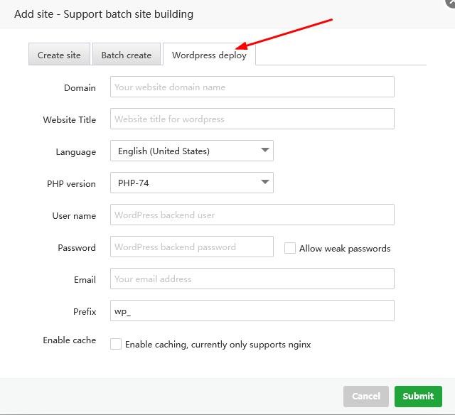Click the Allow weak passwords label
455x415 pixels.
point(345,248)
